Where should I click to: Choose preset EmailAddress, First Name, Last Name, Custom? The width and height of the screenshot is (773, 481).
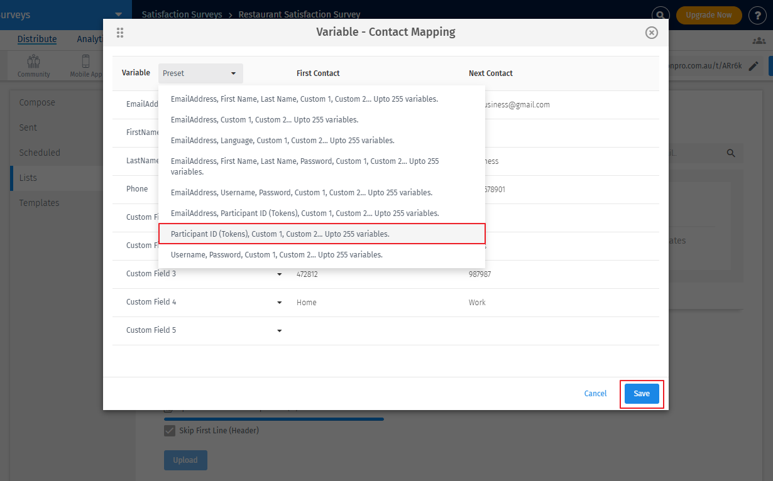(x=322, y=99)
